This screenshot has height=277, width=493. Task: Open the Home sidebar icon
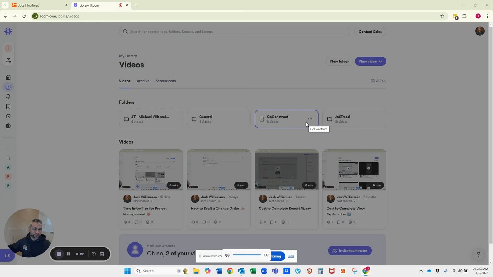tap(8, 77)
